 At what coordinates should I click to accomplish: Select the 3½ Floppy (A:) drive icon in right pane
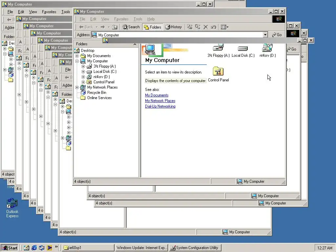point(218,51)
